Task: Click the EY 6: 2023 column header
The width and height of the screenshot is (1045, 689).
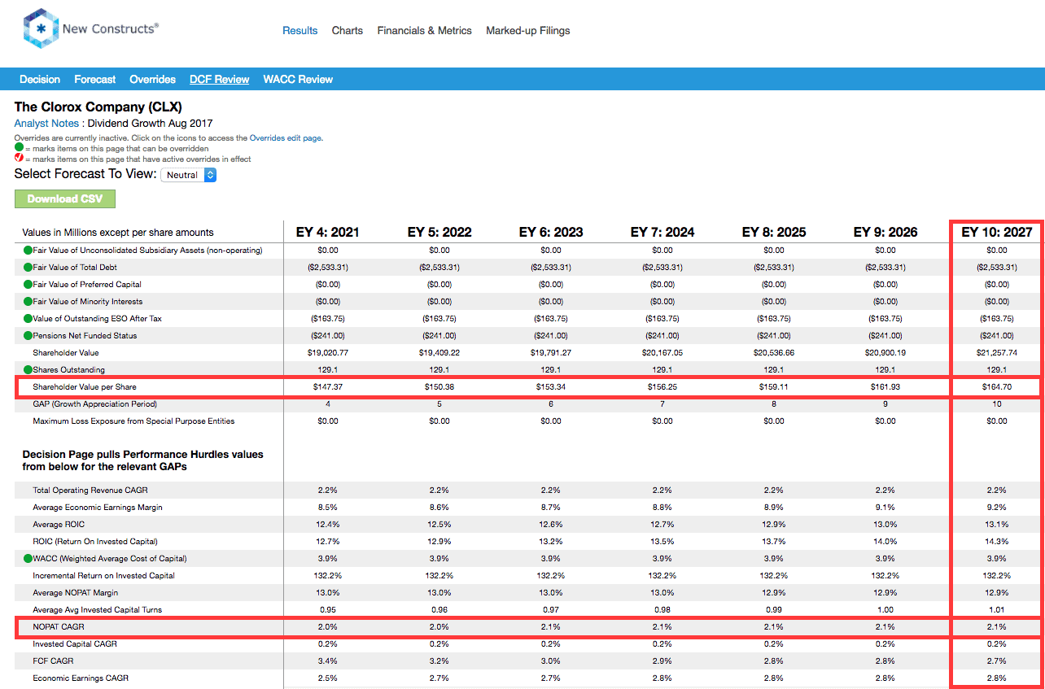Action: (x=551, y=232)
